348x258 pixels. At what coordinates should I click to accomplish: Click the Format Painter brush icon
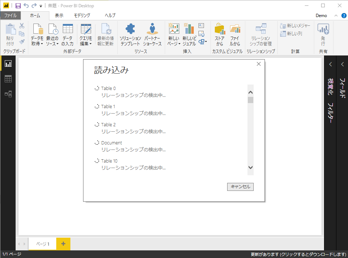click(x=21, y=41)
